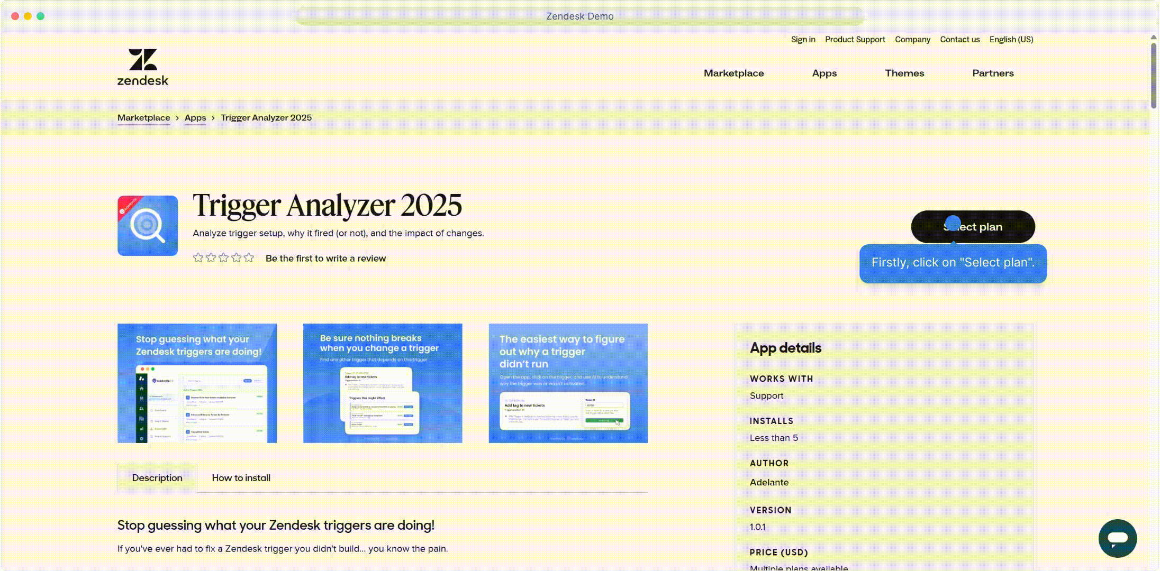
Task: Open 'Stop guessing what your Zendesk triggers' screenshot
Action: (197, 383)
